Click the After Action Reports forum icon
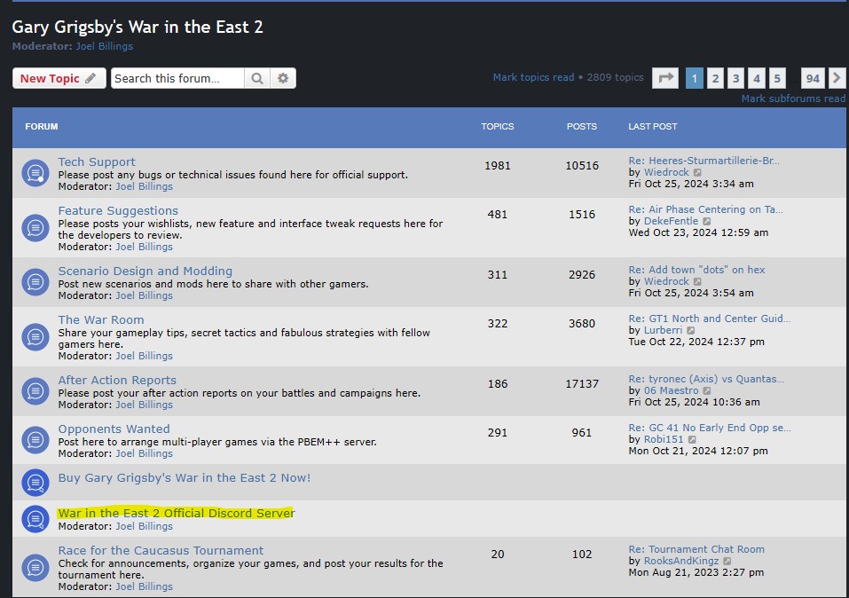This screenshot has height=598, width=849. [35, 391]
